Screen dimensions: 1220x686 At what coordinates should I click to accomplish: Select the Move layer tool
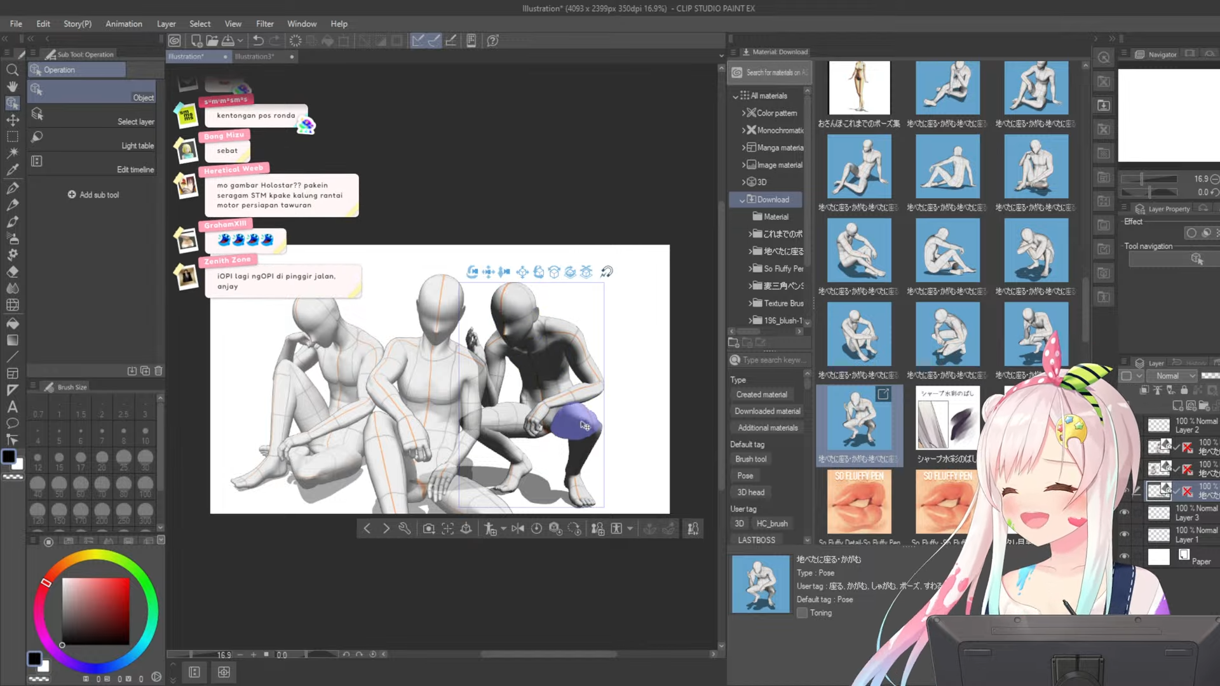click(x=12, y=120)
